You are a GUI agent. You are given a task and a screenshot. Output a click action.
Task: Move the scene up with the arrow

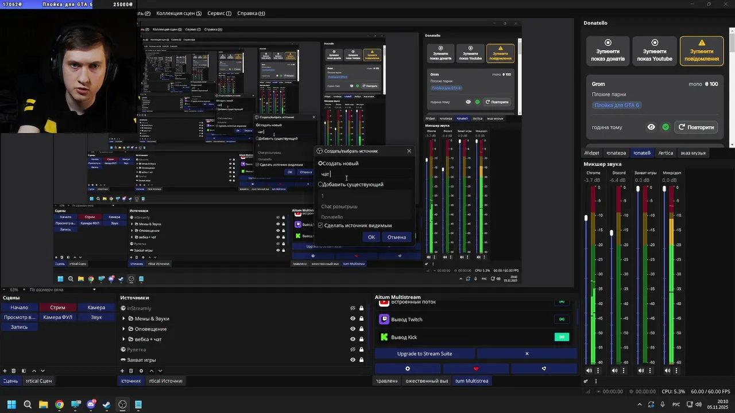click(33, 371)
